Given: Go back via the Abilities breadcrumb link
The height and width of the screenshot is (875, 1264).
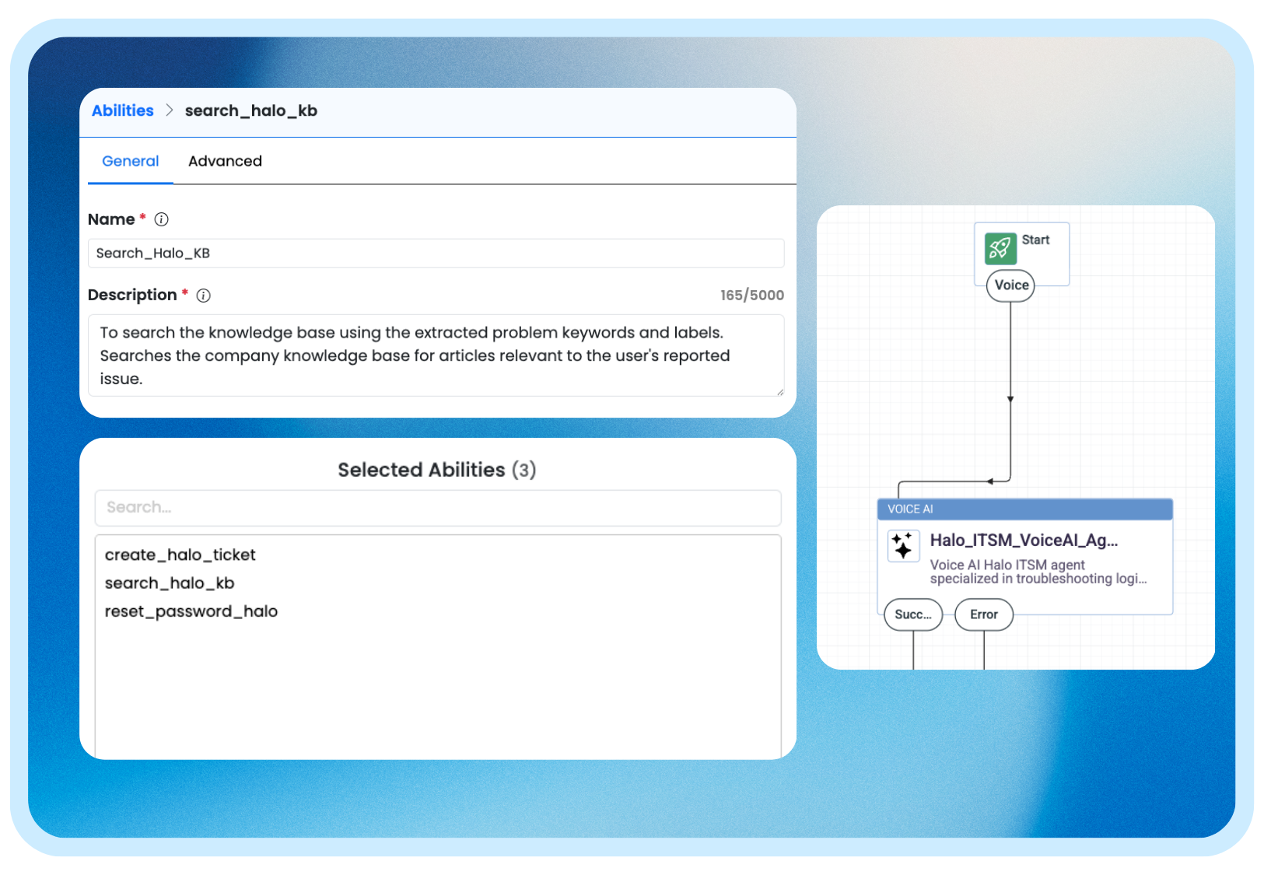Looking at the screenshot, I should [122, 110].
